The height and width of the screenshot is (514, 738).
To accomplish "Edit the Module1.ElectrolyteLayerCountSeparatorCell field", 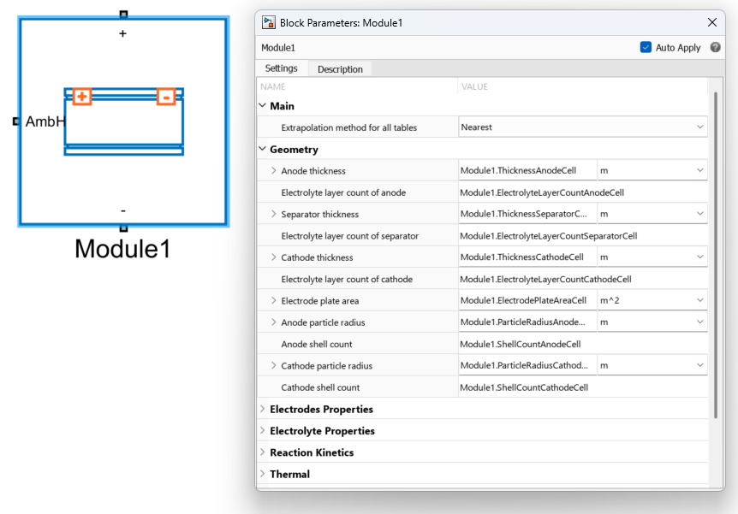I will pyautogui.click(x=583, y=235).
